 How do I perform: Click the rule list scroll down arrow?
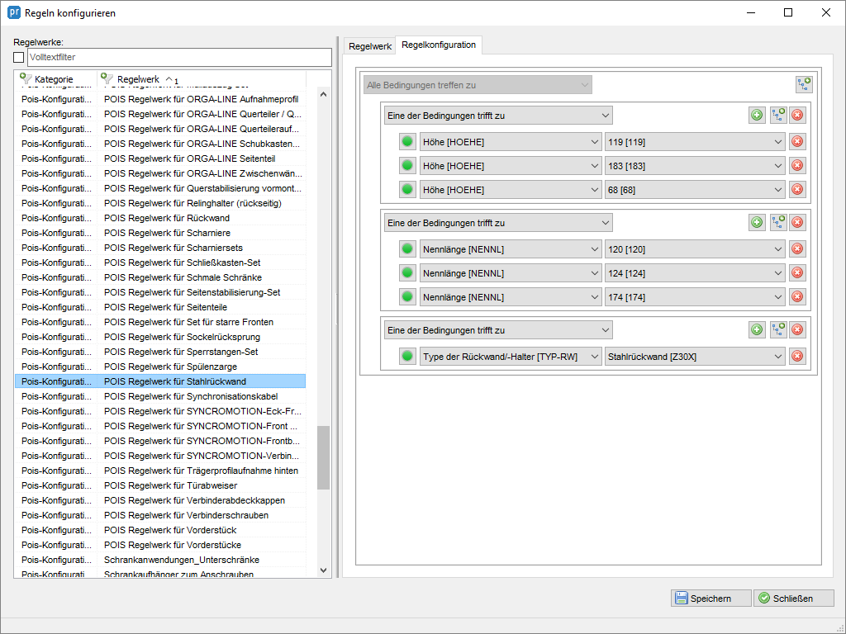pos(323,570)
